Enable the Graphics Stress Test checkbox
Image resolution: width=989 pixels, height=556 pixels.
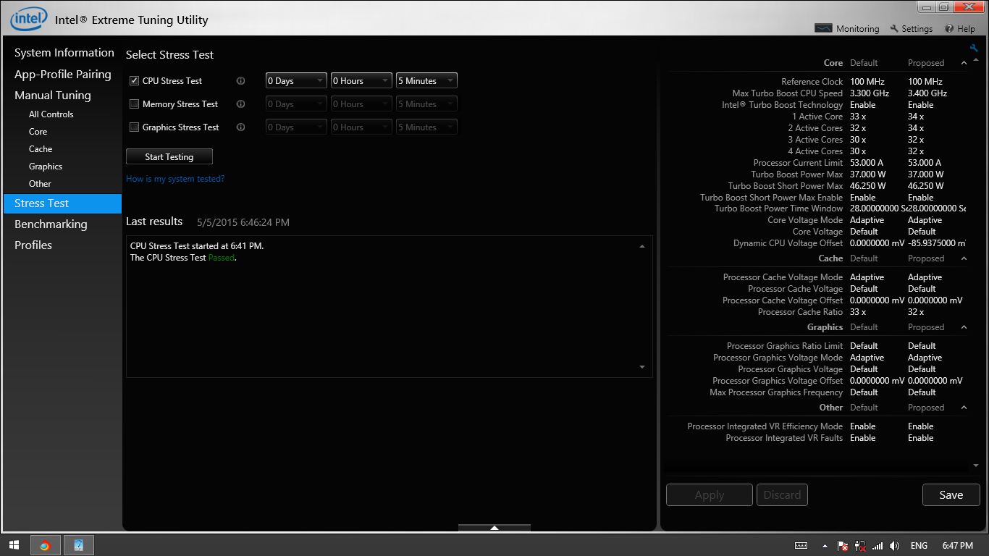(134, 127)
